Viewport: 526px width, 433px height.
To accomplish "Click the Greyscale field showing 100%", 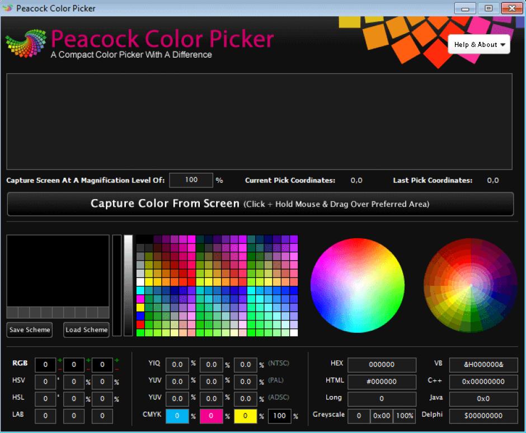I will point(405,416).
